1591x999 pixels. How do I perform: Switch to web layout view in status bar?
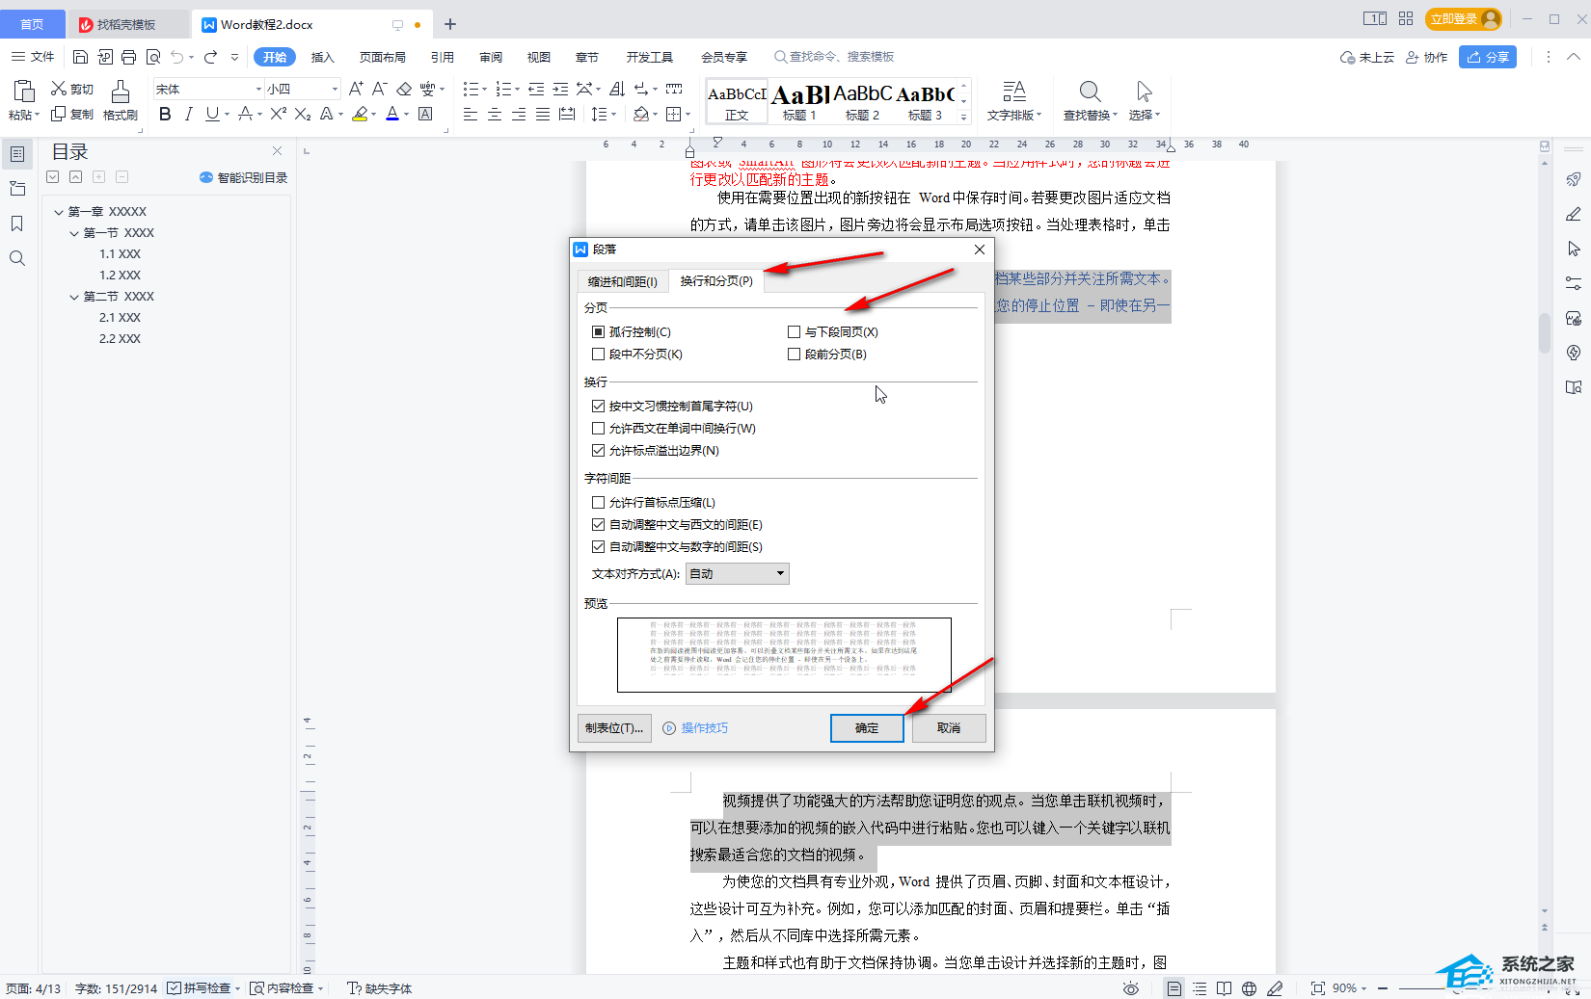click(x=1249, y=988)
